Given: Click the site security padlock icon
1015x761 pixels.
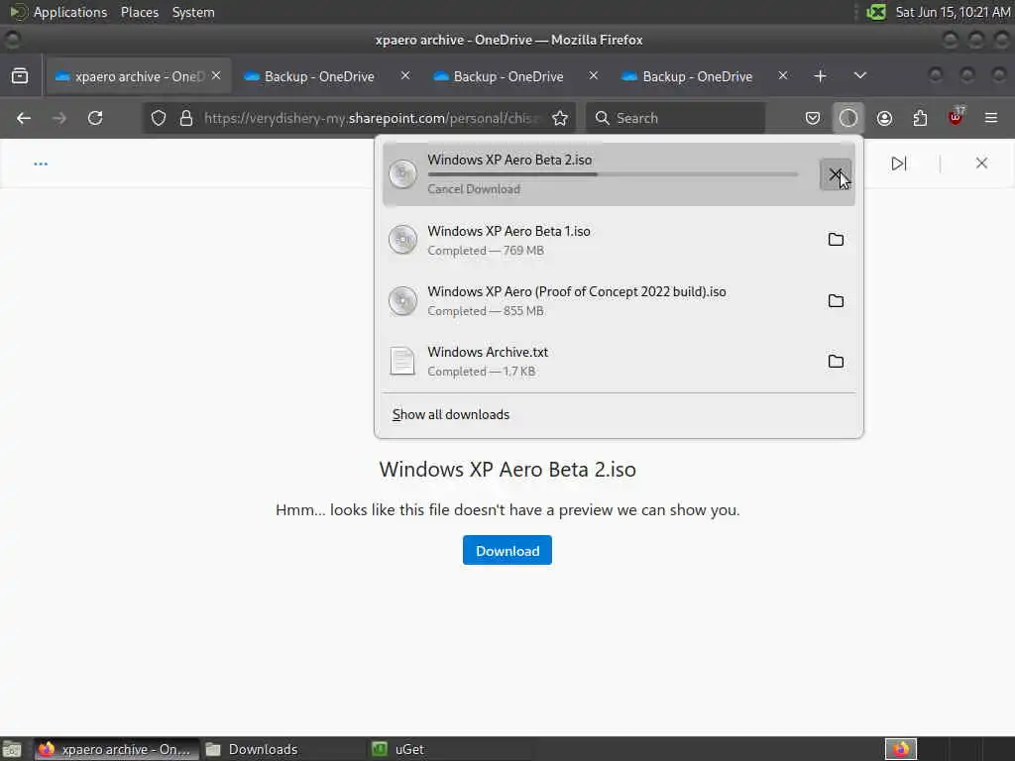Looking at the screenshot, I should click(x=186, y=118).
